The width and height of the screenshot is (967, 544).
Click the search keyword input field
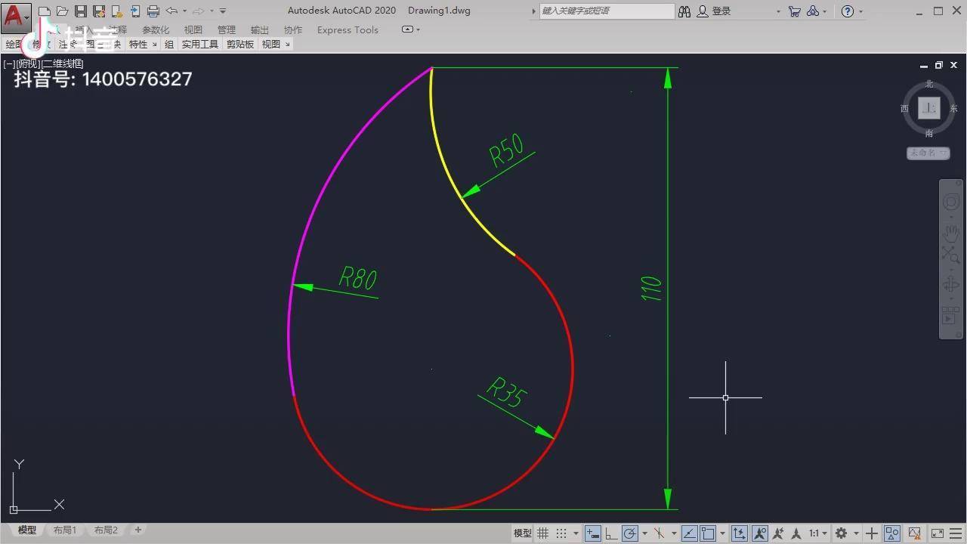(607, 11)
